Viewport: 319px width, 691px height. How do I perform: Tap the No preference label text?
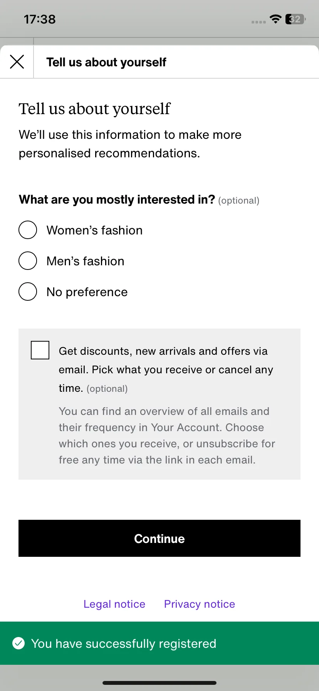click(x=87, y=292)
